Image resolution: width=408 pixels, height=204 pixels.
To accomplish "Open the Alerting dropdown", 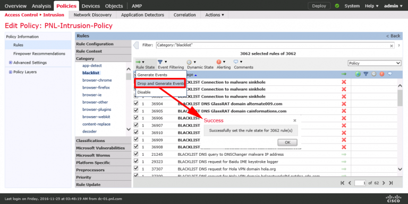I will point(224,64).
